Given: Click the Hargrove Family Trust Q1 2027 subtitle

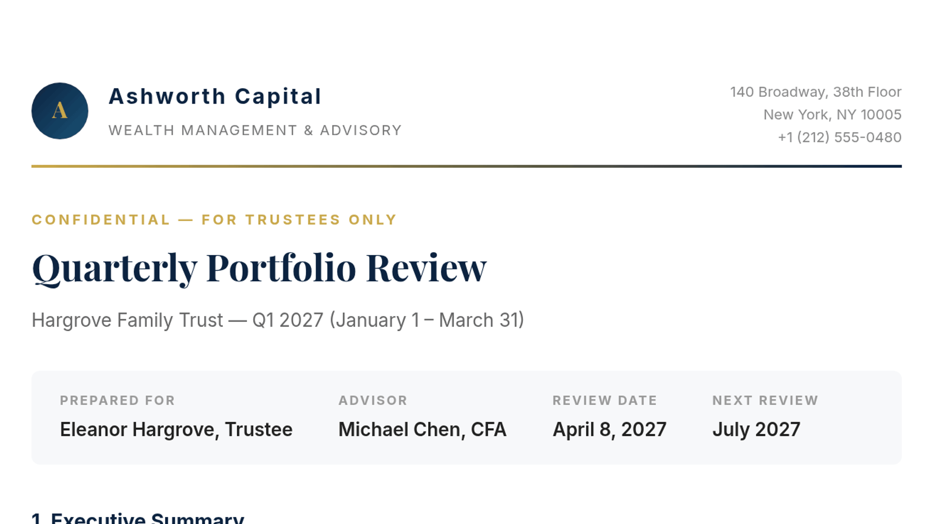Looking at the screenshot, I should 278,320.
